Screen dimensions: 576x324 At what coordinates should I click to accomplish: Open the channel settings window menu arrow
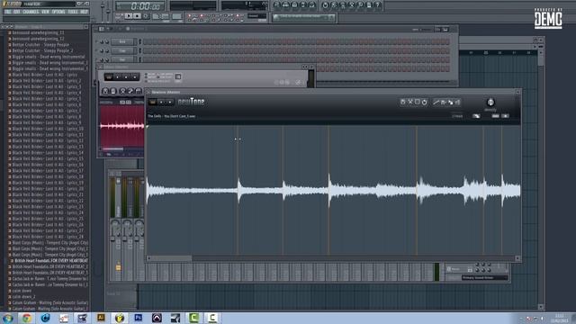(x=100, y=67)
